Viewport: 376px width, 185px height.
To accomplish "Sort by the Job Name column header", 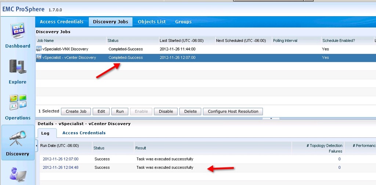I will tap(46, 40).
